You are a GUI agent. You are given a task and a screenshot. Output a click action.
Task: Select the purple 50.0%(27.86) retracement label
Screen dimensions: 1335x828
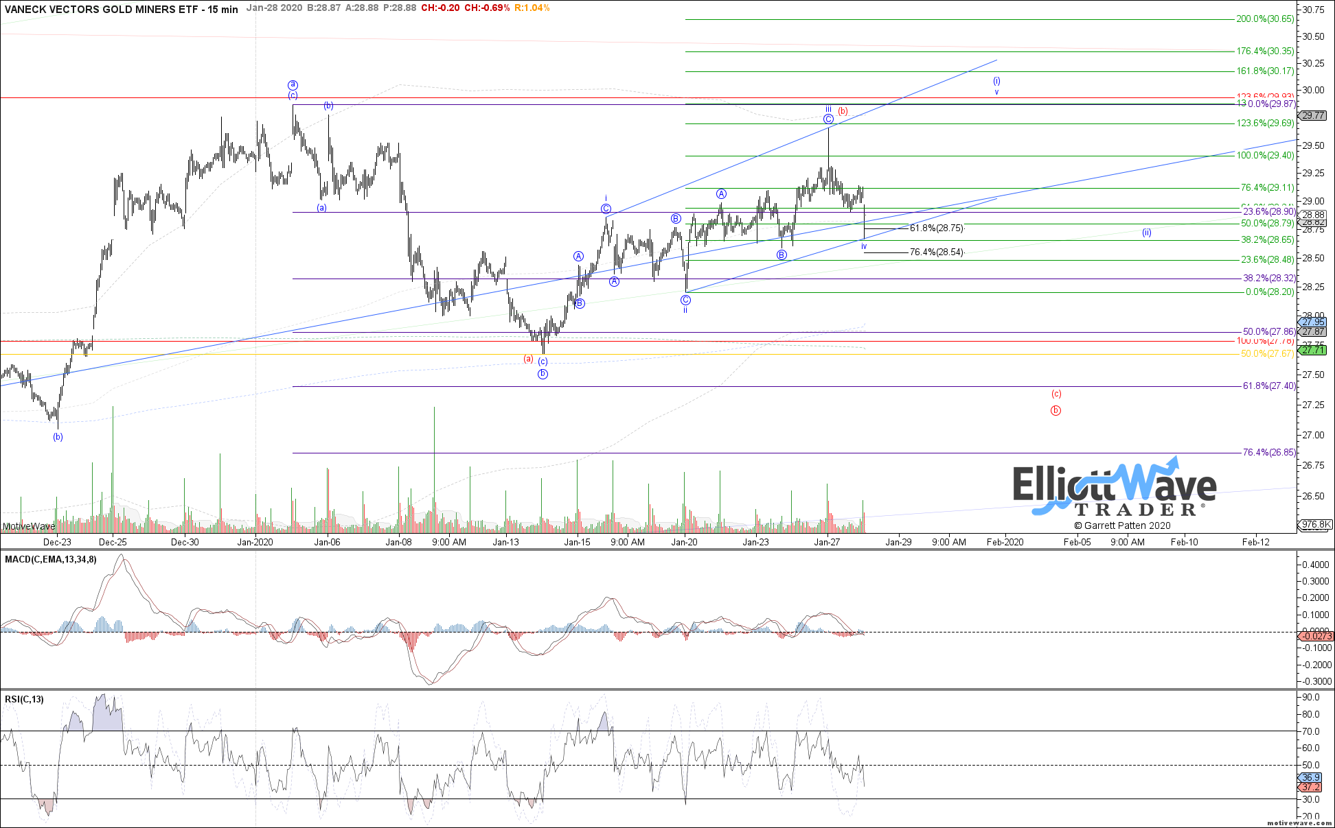1269,332
